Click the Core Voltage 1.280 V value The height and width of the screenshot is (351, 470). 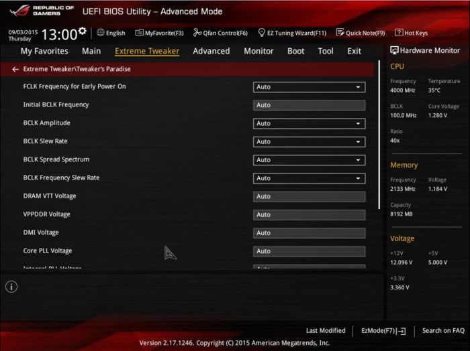(x=438, y=115)
